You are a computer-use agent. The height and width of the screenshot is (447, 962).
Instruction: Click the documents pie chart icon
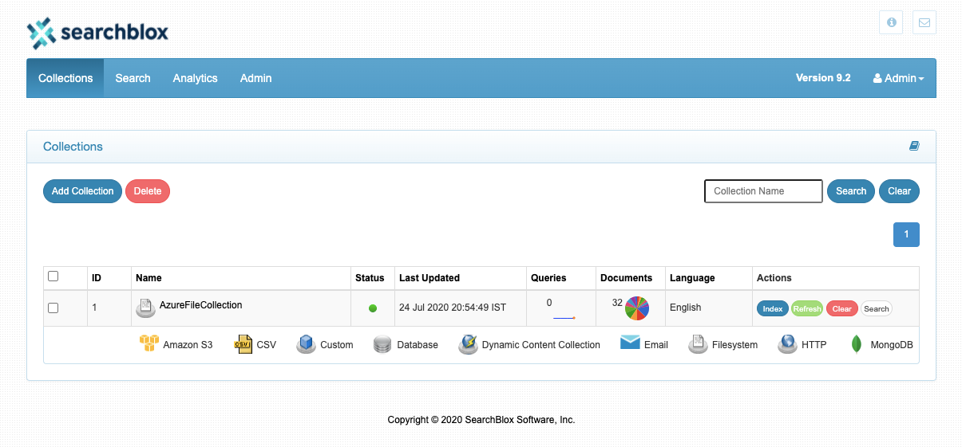637,308
